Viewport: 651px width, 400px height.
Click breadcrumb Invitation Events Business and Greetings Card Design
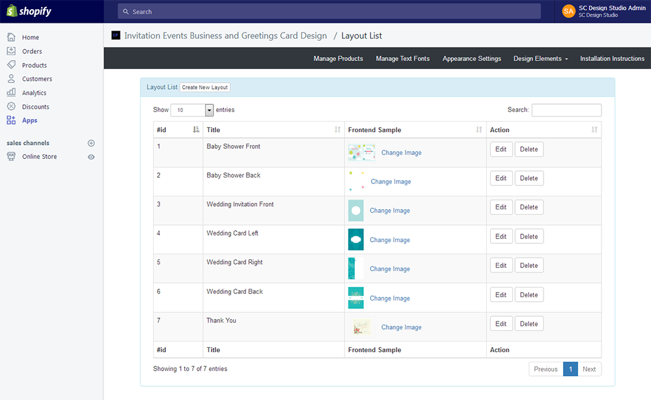[x=225, y=36]
